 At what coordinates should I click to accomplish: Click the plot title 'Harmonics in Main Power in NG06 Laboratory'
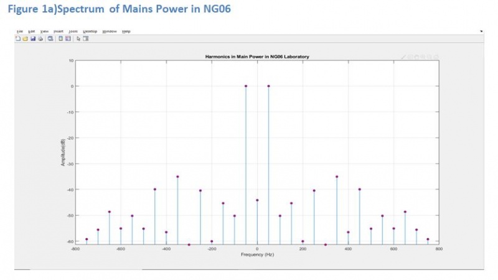click(x=257, y=57)
